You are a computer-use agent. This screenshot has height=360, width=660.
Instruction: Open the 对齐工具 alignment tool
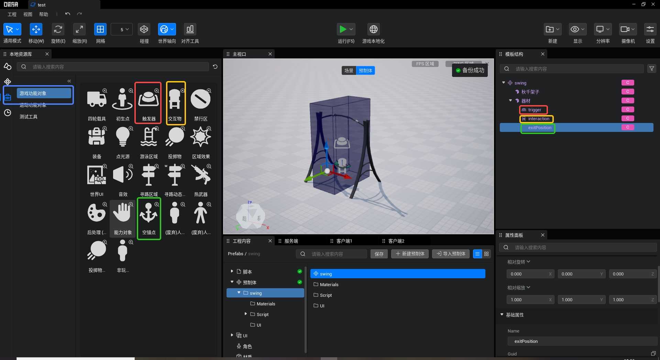(190, 30)
